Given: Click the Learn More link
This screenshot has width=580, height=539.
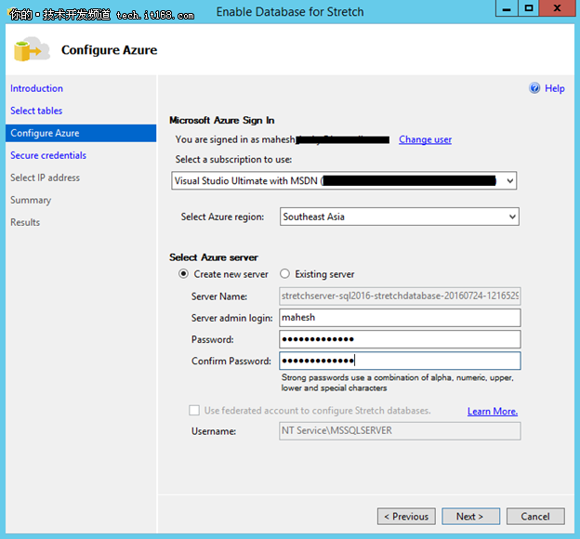Looking at the screenshot, I should click(493, 411).
